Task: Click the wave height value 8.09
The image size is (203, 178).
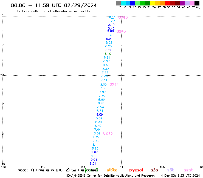Action: pyautogui.click(x=103, y=85)
